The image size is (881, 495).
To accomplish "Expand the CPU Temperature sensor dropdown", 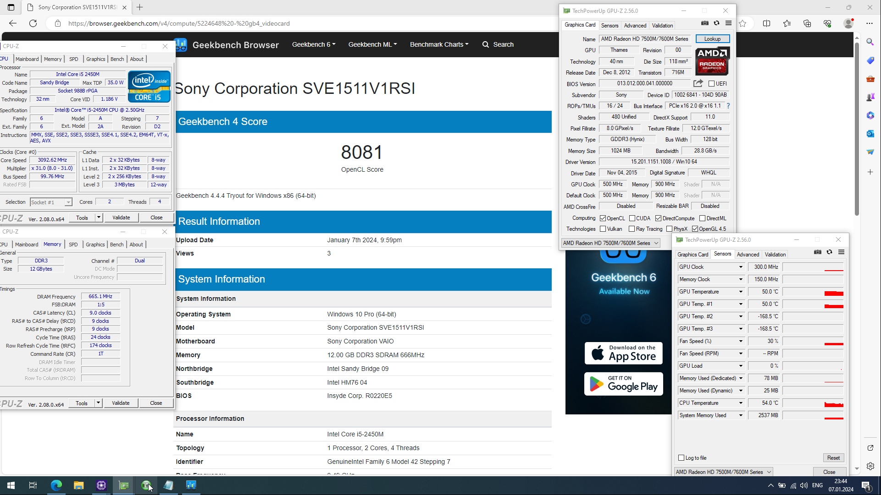I will tap(740, 403).
